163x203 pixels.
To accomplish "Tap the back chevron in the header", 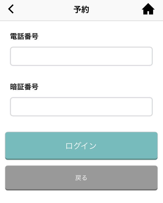I will tap(11, 9).
